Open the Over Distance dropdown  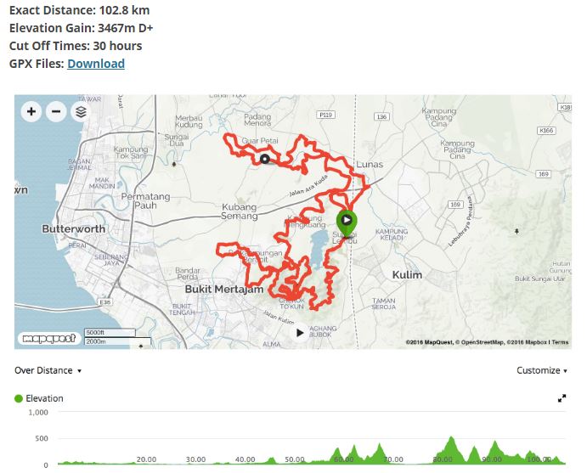(48, 370)
